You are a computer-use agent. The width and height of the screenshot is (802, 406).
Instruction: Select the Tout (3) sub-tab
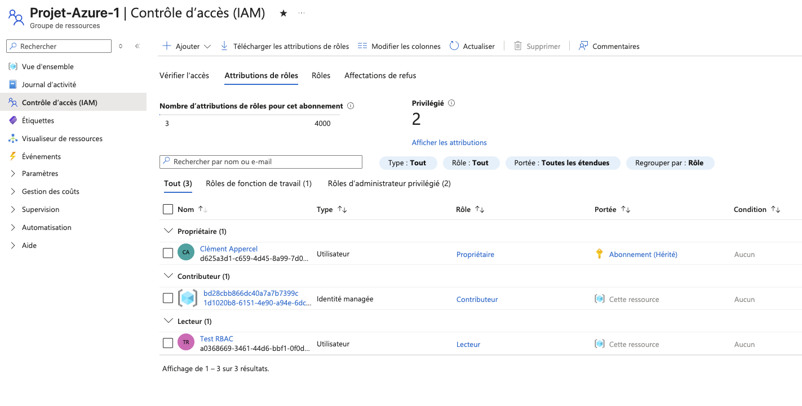point(178,183)
